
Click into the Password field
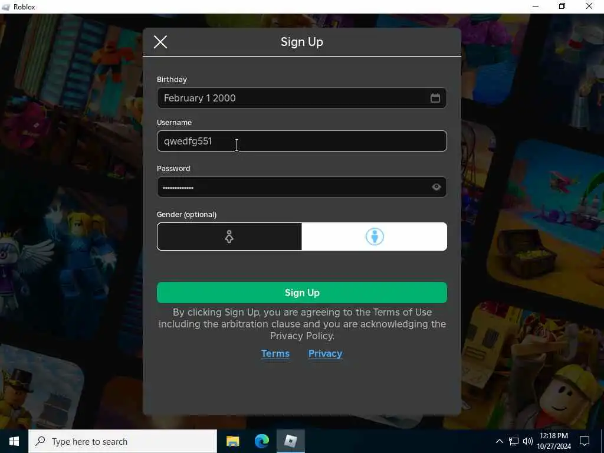(301, 187)
